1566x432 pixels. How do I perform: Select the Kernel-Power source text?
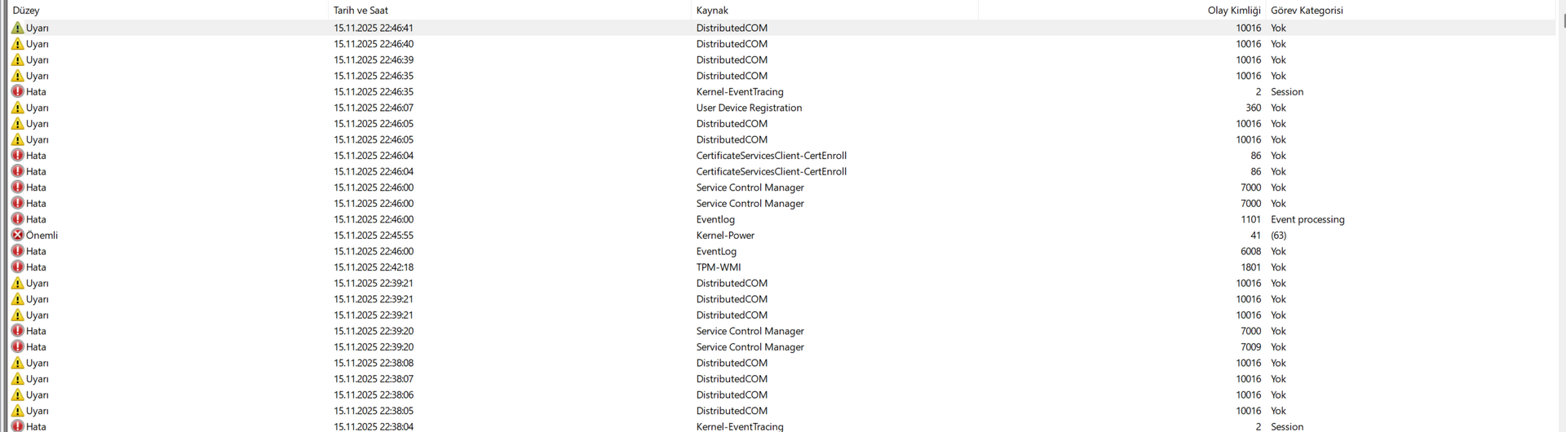[x=725, y=236]
